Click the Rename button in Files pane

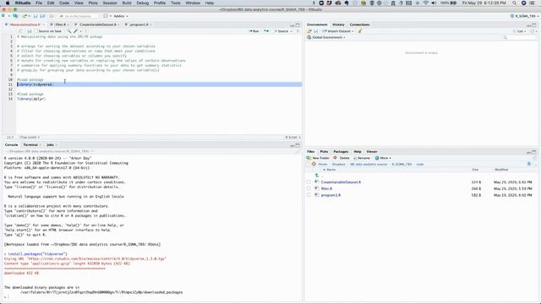coord(362,158)
